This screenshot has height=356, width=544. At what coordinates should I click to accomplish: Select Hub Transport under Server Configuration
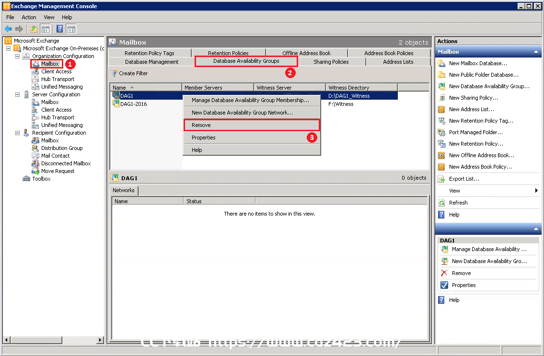click(58, 117)
